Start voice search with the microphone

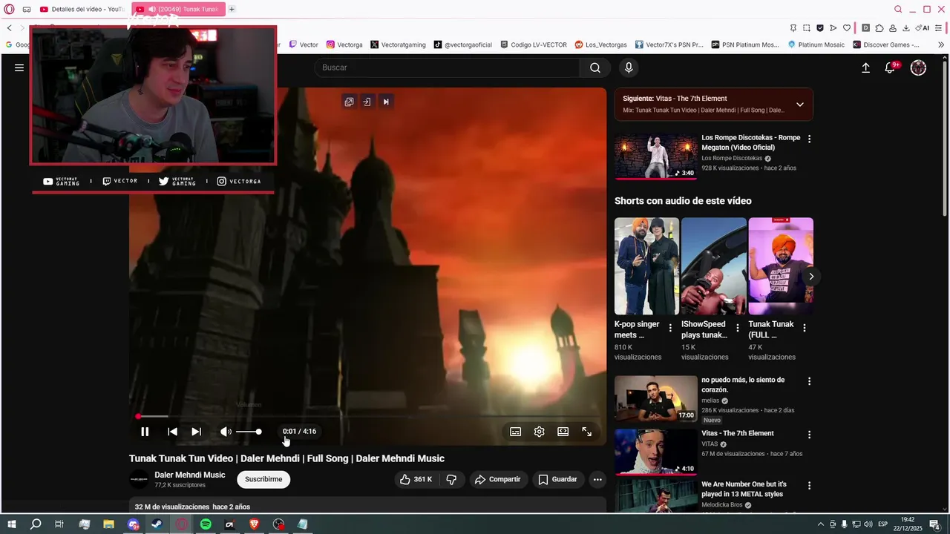click(629, 67)
